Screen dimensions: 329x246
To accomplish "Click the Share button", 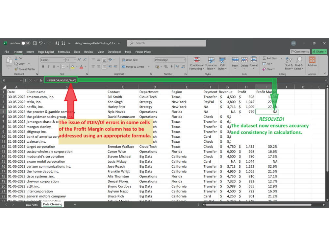I will click(x=319, y=51).
